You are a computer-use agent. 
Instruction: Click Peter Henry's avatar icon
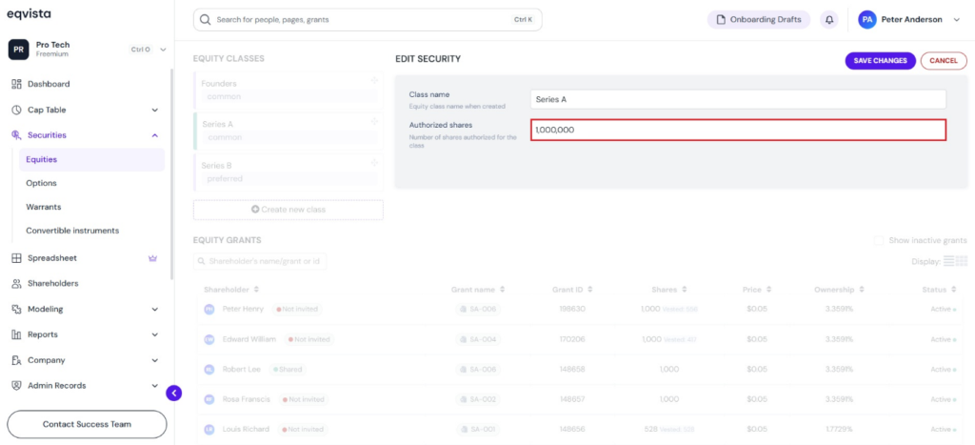point(209,310)
